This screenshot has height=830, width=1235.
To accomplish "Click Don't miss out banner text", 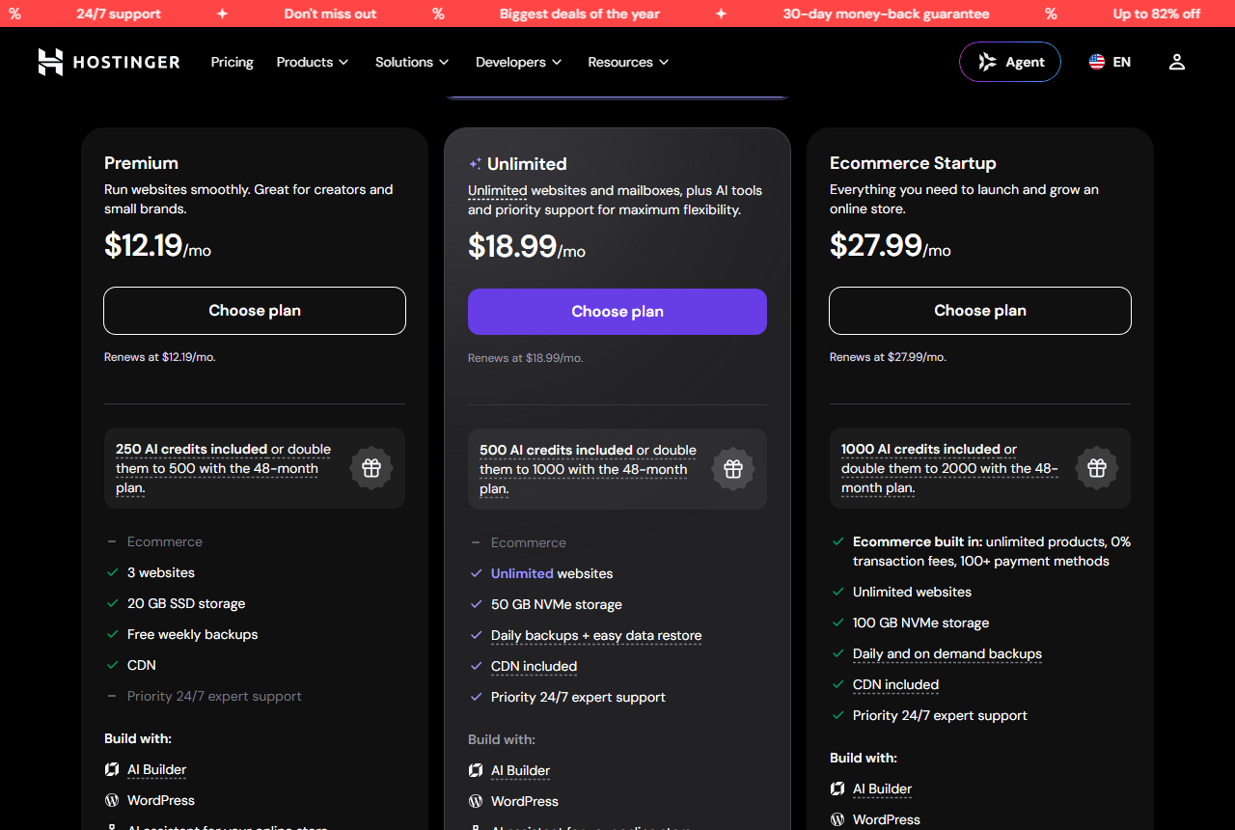I will (x=329, y=14).
